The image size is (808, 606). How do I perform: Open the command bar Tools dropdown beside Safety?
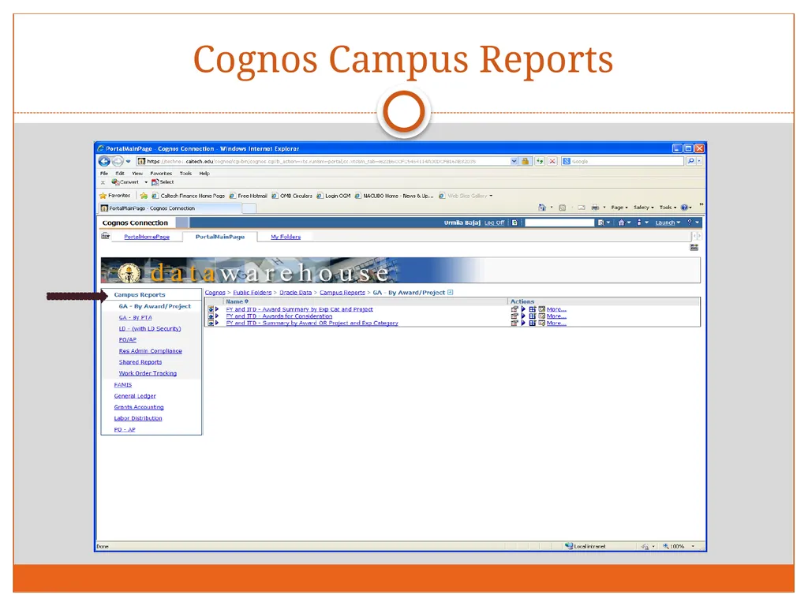tap(668, 208)
